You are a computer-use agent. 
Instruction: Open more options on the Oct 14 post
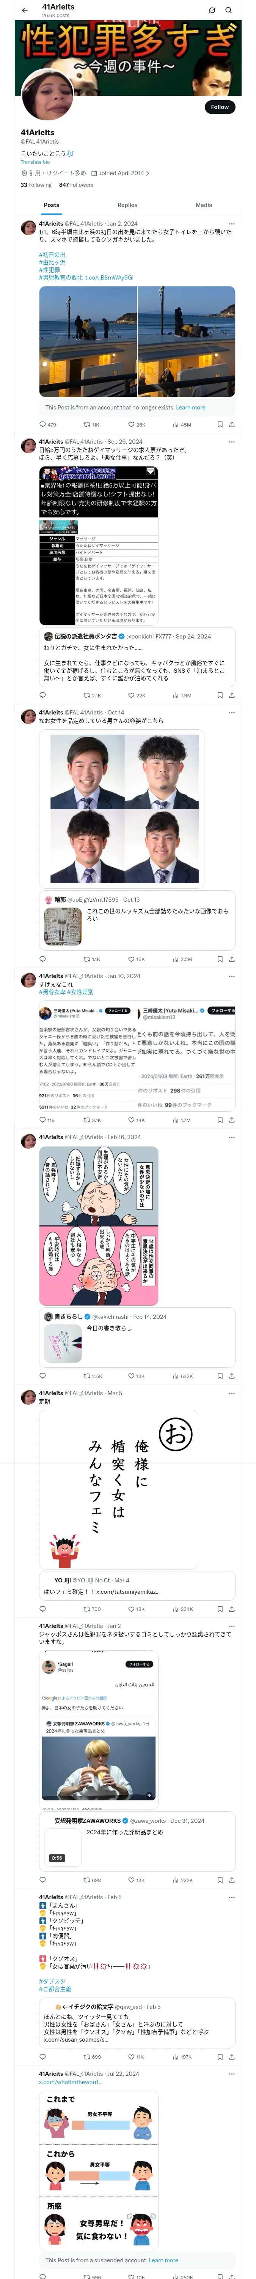(231, 712)
